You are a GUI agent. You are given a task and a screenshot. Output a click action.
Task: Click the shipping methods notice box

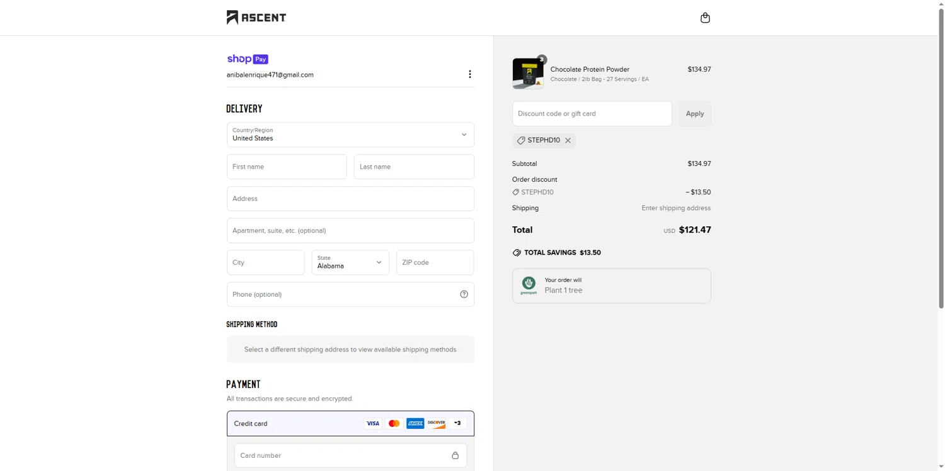pos(350,350)
